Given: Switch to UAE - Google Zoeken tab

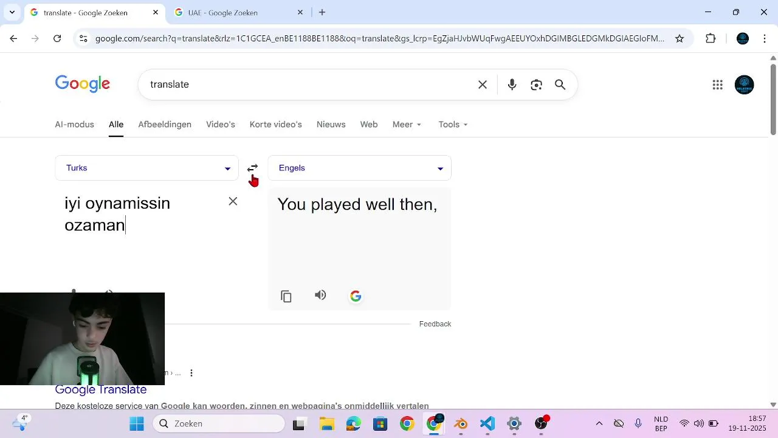Looking at the screenshot, I should [x=239, y=12].
